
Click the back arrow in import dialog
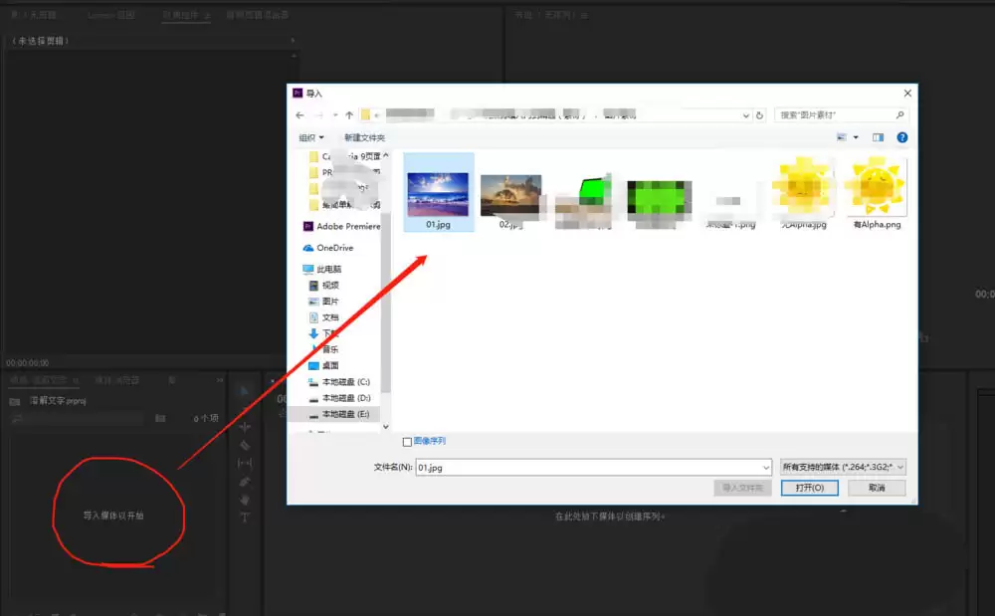(x=300, y=115)
